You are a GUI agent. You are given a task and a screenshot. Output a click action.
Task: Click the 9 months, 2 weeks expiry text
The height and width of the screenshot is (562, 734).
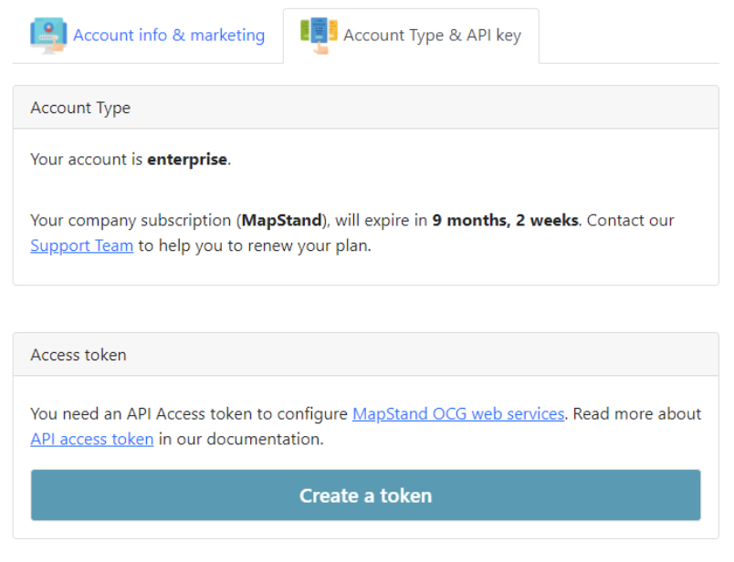click(x=505, y=221)
